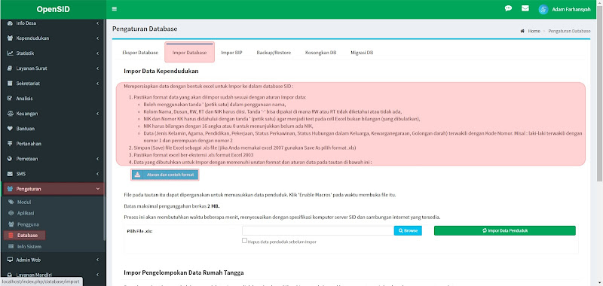603x286 pixels.
Task: Switch to Migrasi DB tab
Action: click(x=362, y=53)
